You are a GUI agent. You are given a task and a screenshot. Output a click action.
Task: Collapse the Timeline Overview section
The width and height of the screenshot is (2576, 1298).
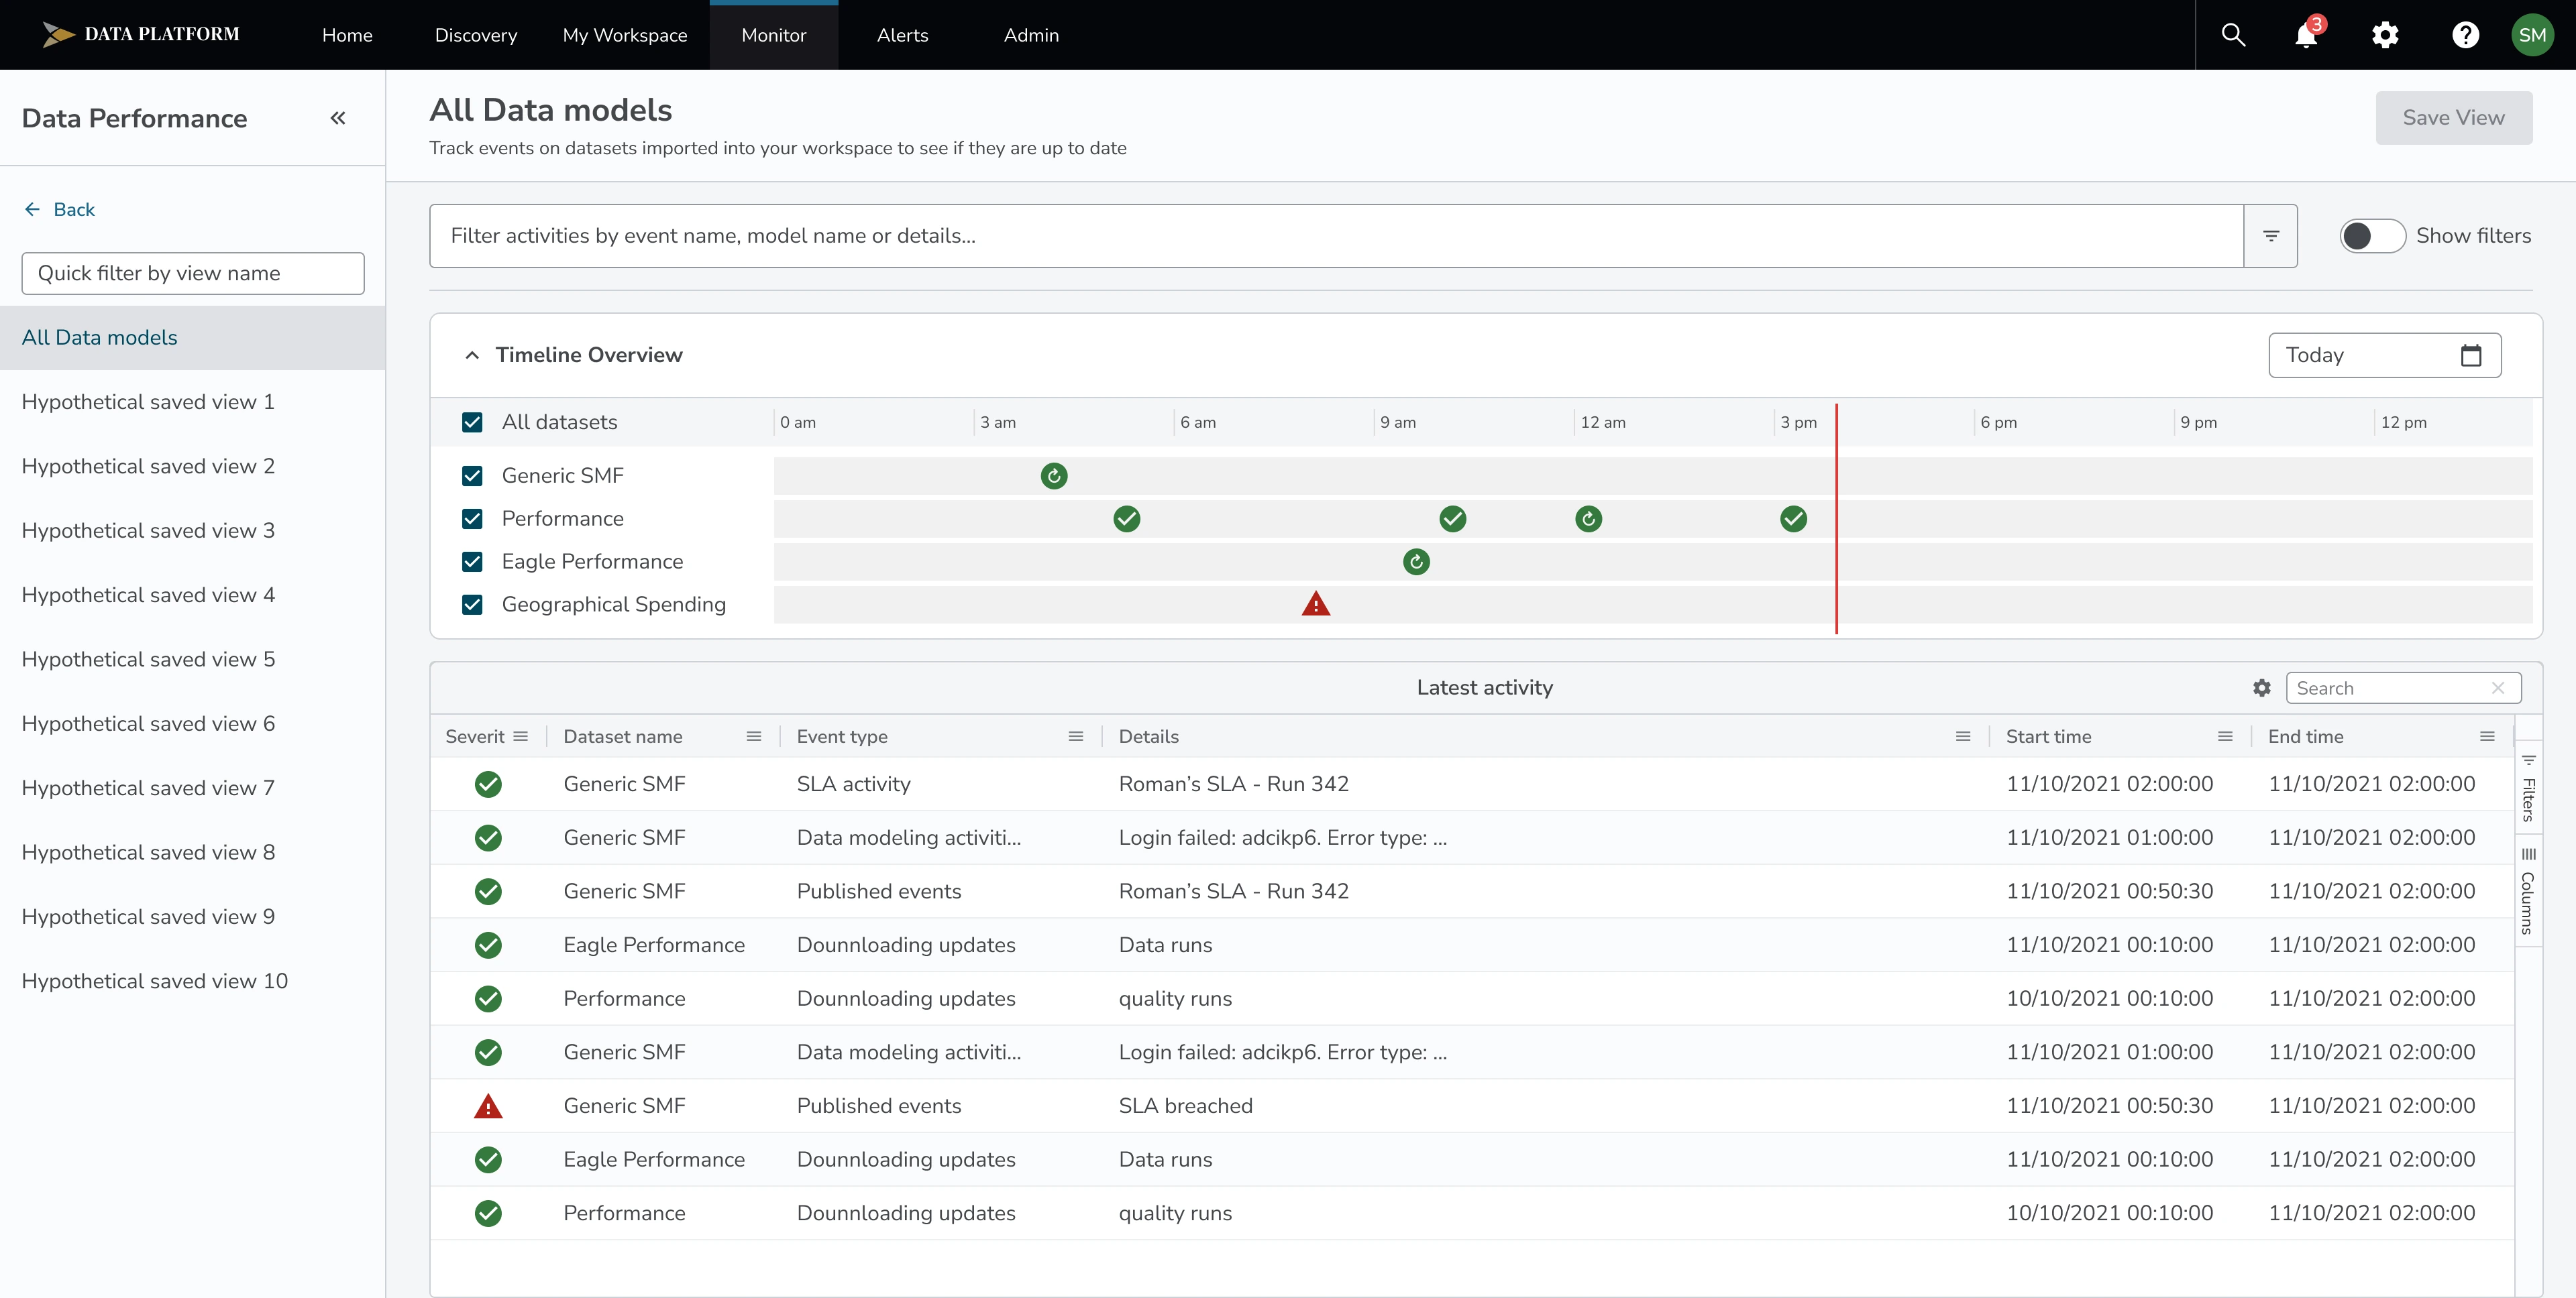472,355
